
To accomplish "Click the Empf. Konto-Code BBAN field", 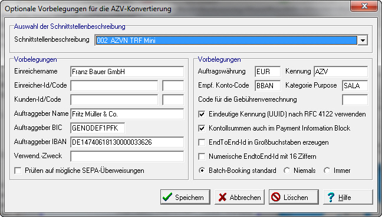I will pos(268,86).
